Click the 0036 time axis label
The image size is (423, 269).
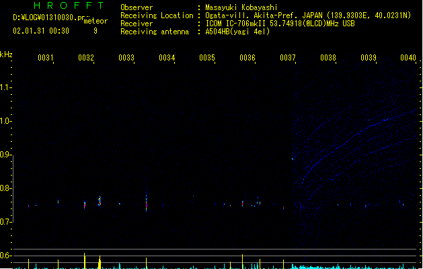coord(247,57)
